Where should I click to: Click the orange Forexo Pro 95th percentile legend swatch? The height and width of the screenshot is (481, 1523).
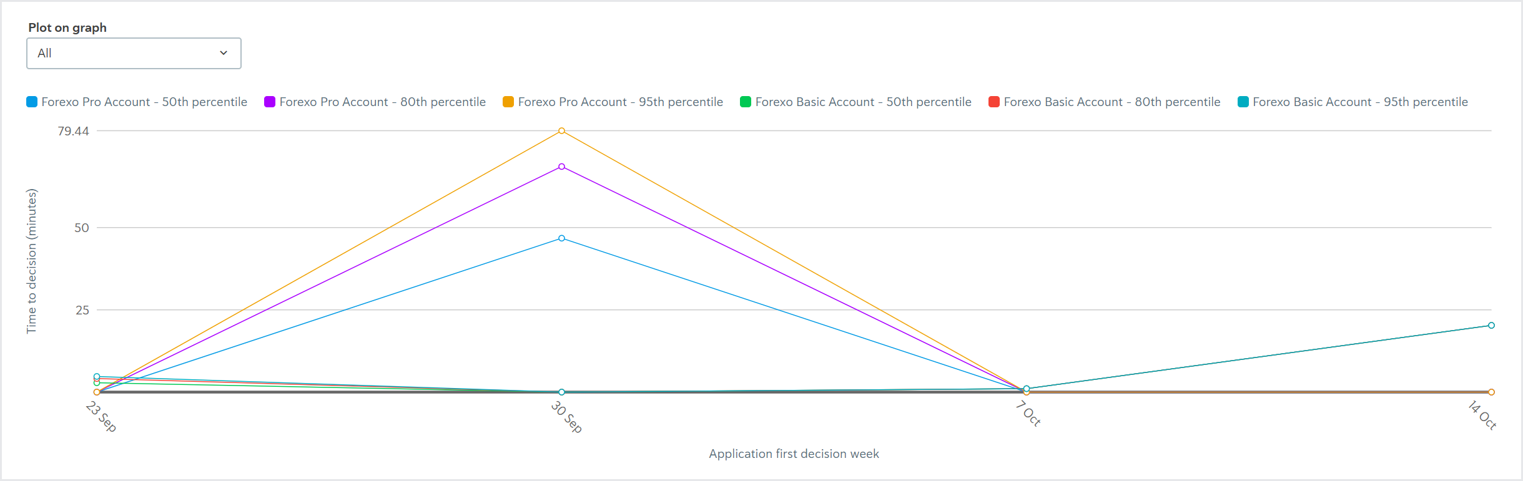pos(508,101)
